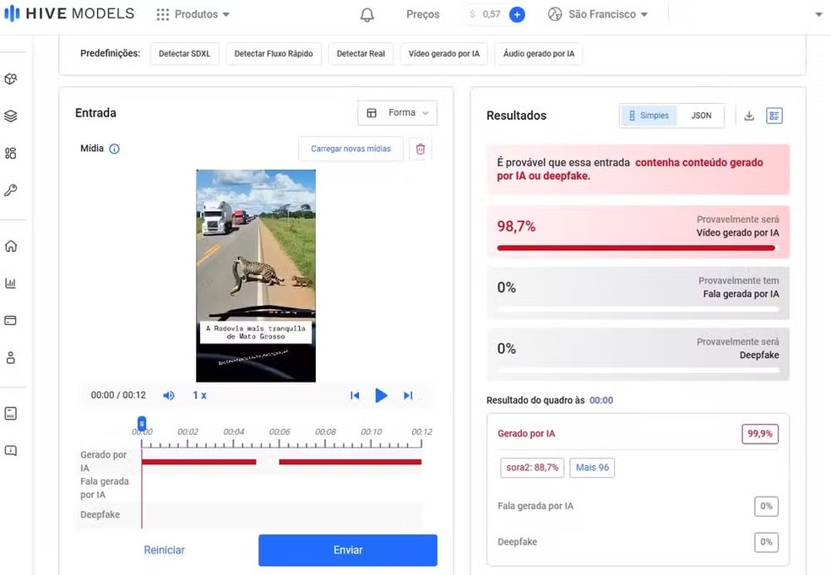Toggle the results list layout icon
831x575 pixels.
click(774, 116)
